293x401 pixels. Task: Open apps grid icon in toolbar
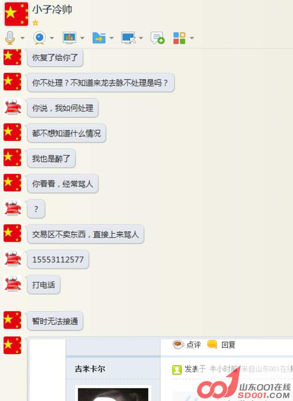[x=179, y=38]
